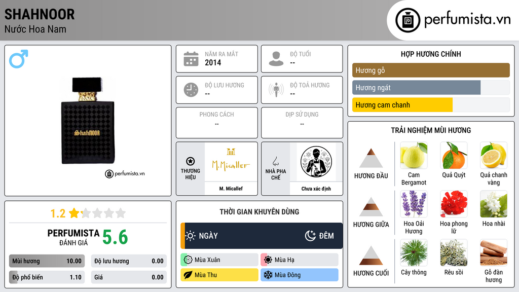Click the perfumer illustration avatar
The image size is (519, 292).
click(316, 162)
